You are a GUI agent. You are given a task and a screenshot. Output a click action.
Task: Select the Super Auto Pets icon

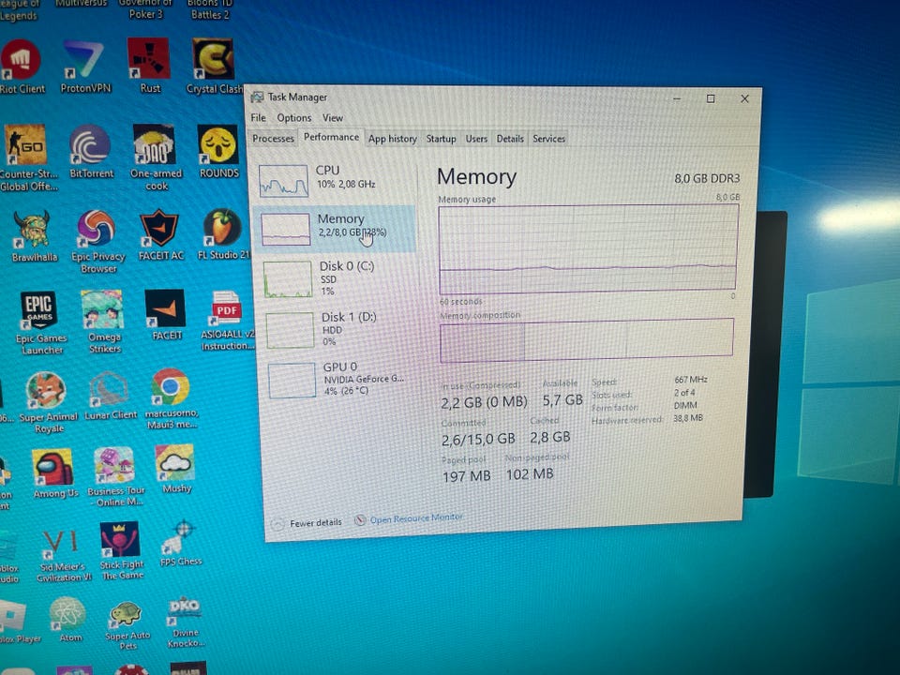tap(127, 625)
